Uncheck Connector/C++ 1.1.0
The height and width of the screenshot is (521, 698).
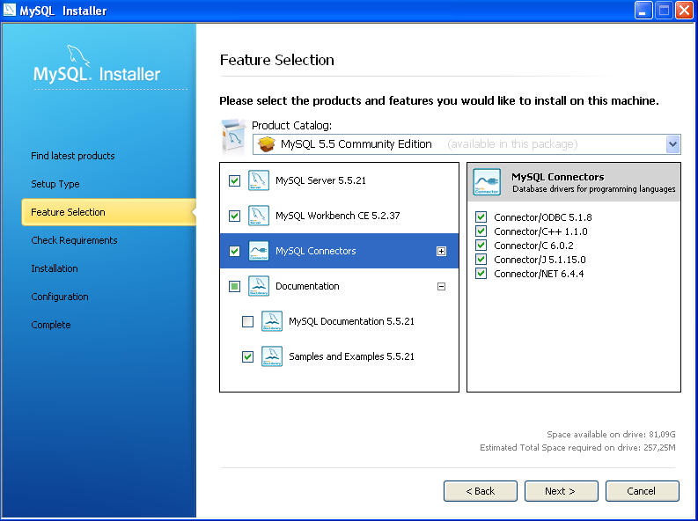481,231
